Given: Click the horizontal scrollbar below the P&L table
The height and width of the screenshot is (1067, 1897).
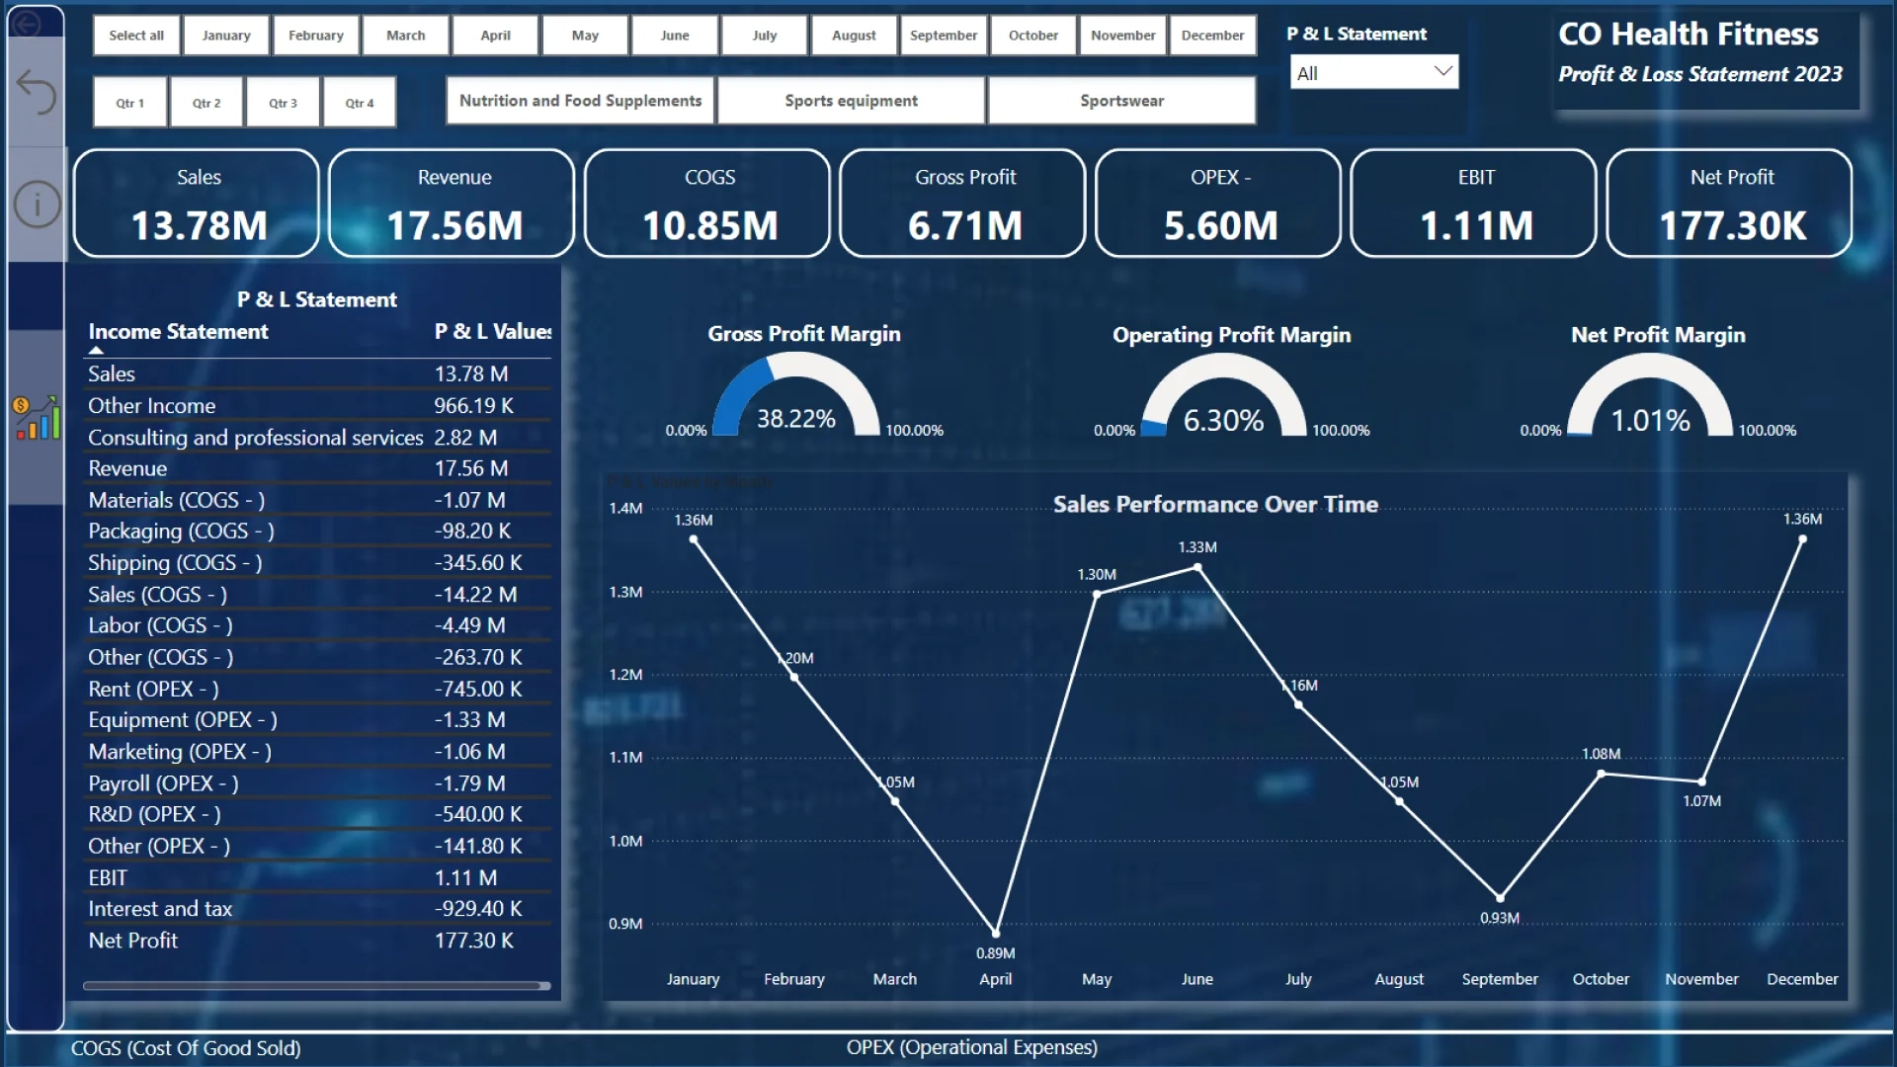Looking at the screenshot, I should click(316, 986).
